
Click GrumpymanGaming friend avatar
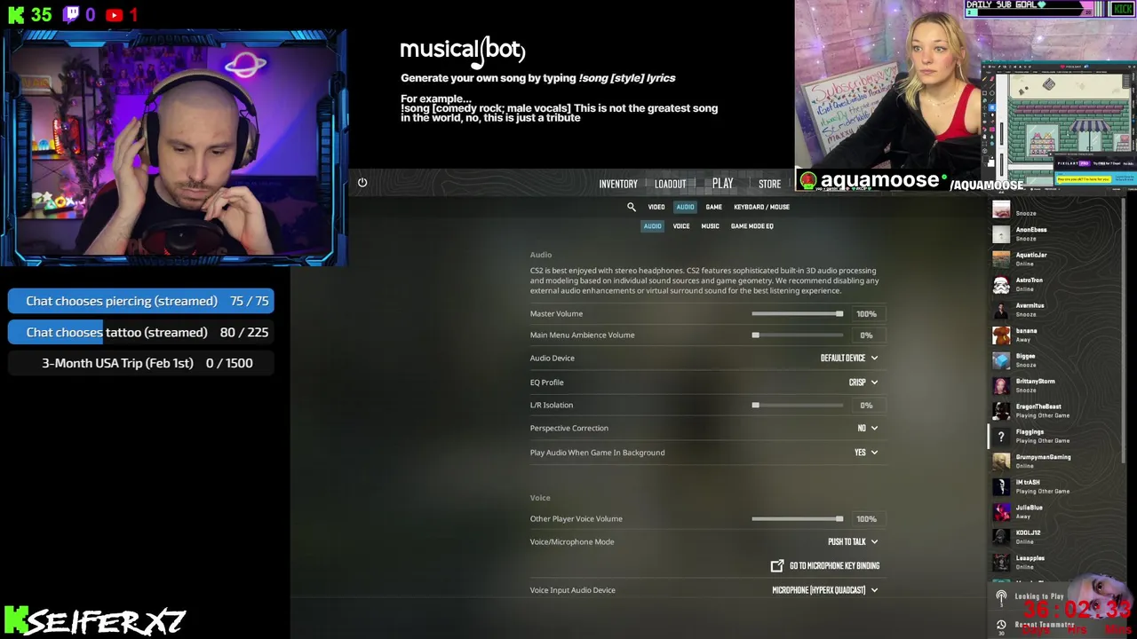(x=1001, y=461)
